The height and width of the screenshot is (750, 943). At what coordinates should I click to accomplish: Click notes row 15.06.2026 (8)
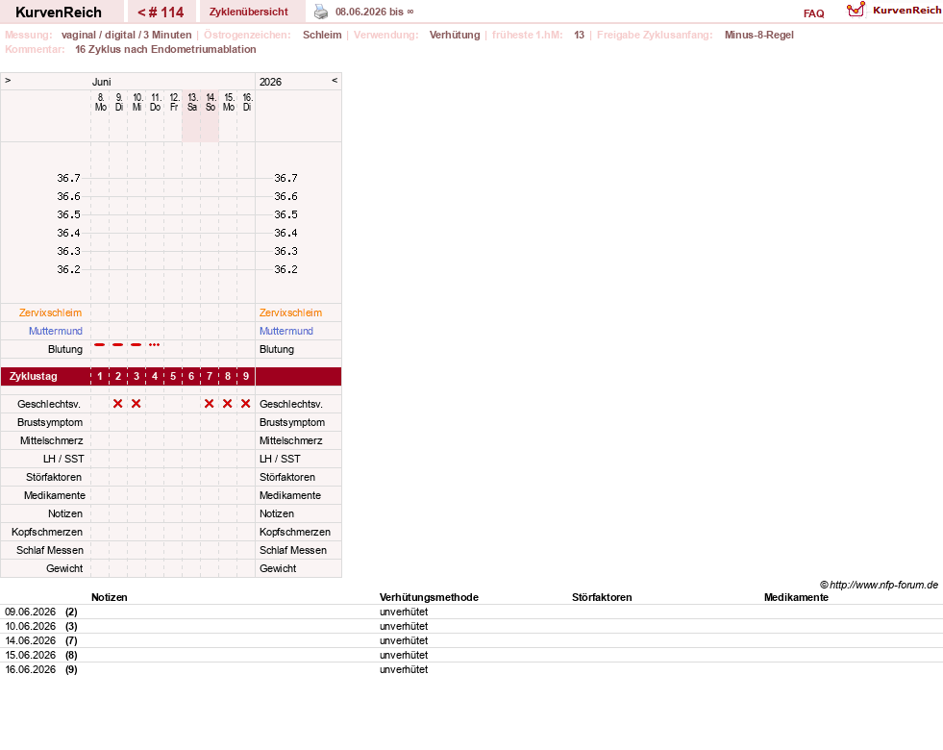(x=471, y=655)
